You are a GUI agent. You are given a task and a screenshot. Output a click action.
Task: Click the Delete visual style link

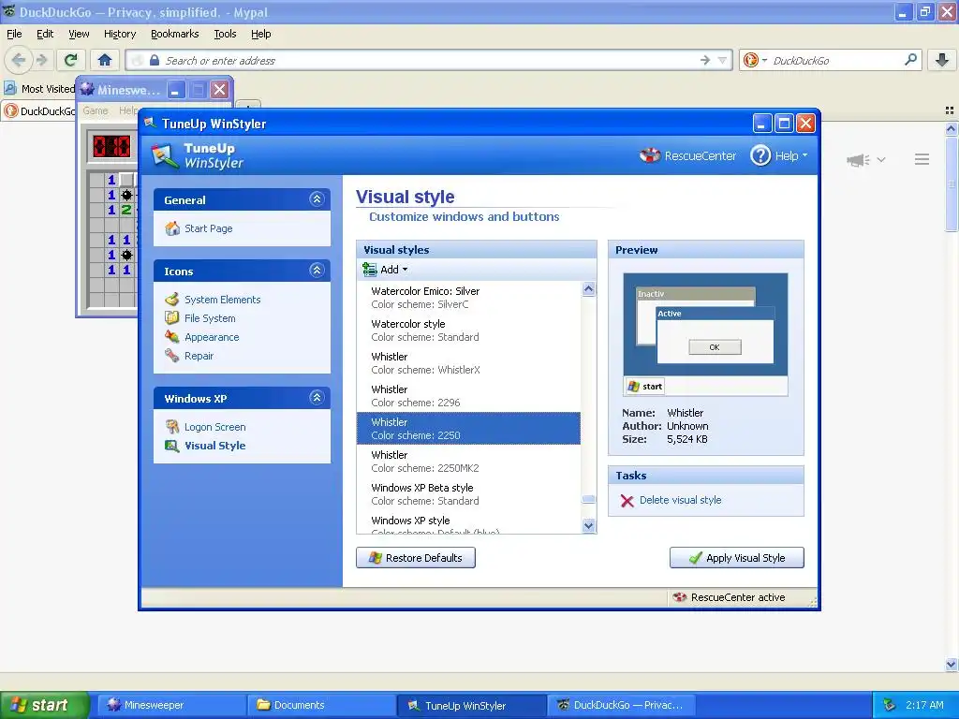click(x=680, y=500)
